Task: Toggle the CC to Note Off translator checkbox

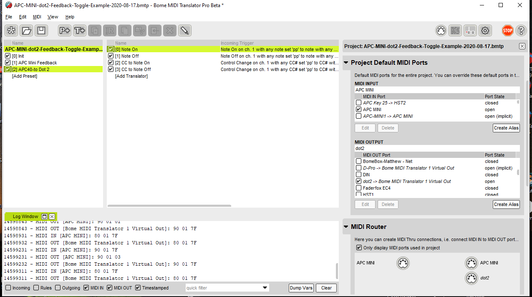Action: click(111, 69)
